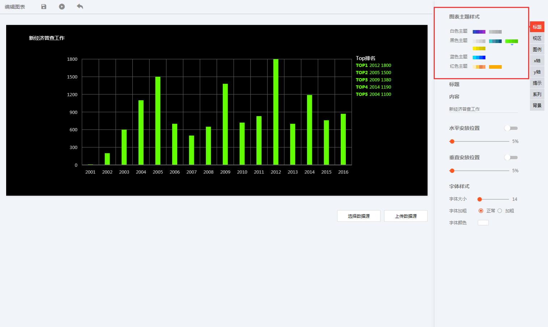Screen dimensions: 548x327
Task: Select the black theme green swatch
Action: 511,41
